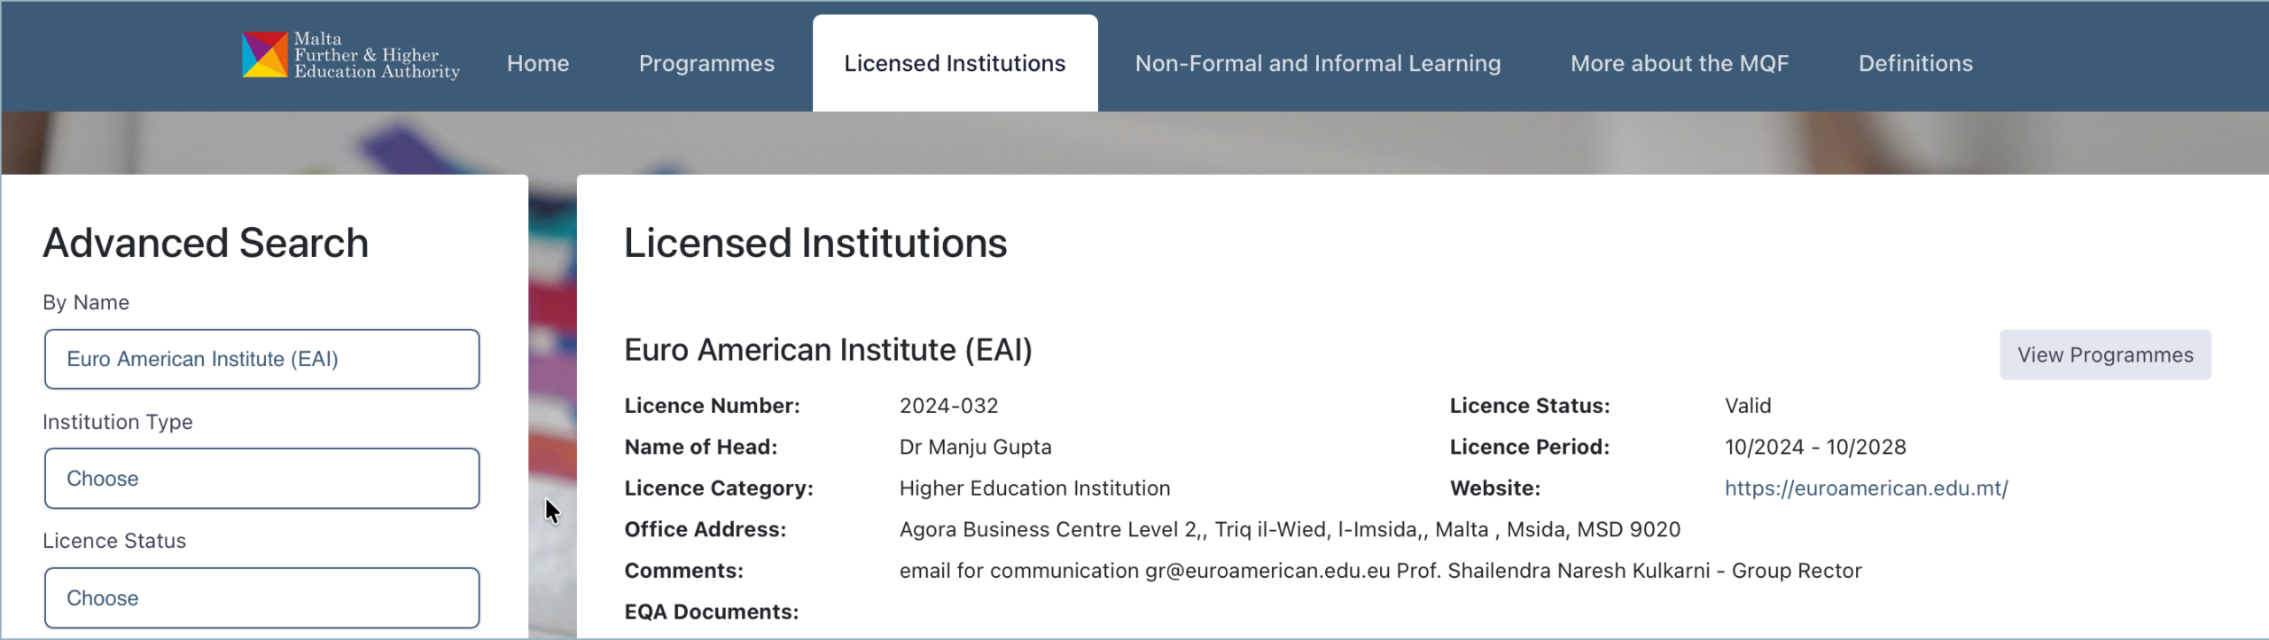The width and height of the screenshot is (2269, 640).
Task: Open the Definitions page
Action: 1915,64
